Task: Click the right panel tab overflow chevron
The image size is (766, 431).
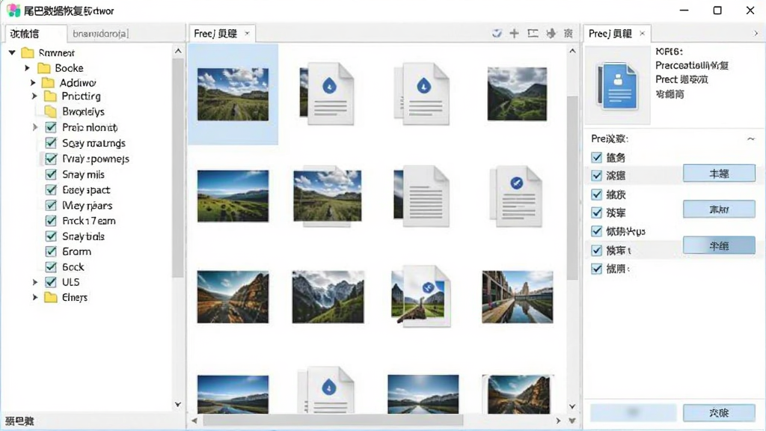Action: pos(756,33)
